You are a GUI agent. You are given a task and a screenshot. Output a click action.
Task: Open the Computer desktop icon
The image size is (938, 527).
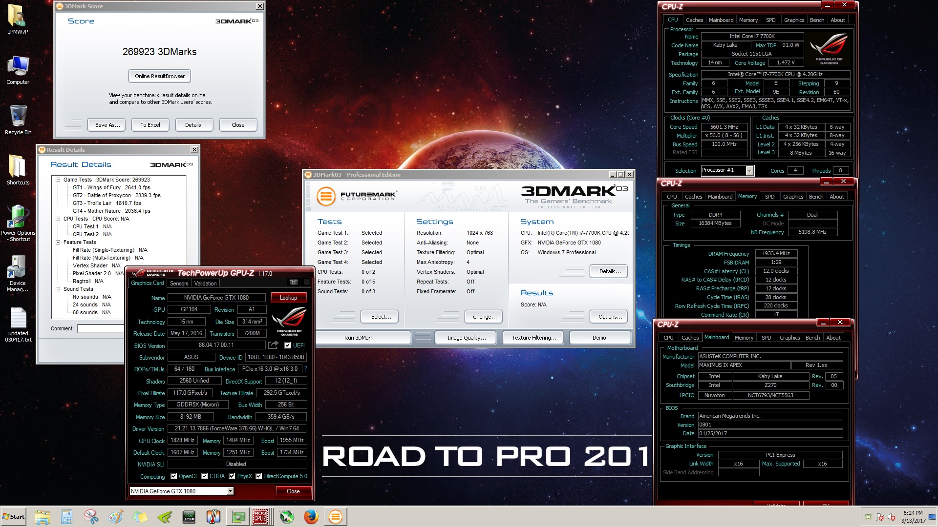[x=18, y=70]
